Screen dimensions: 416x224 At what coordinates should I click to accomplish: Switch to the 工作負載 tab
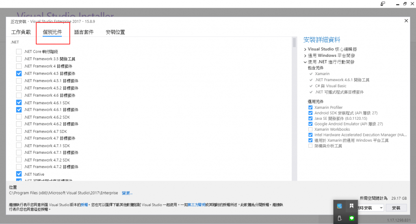21,32
